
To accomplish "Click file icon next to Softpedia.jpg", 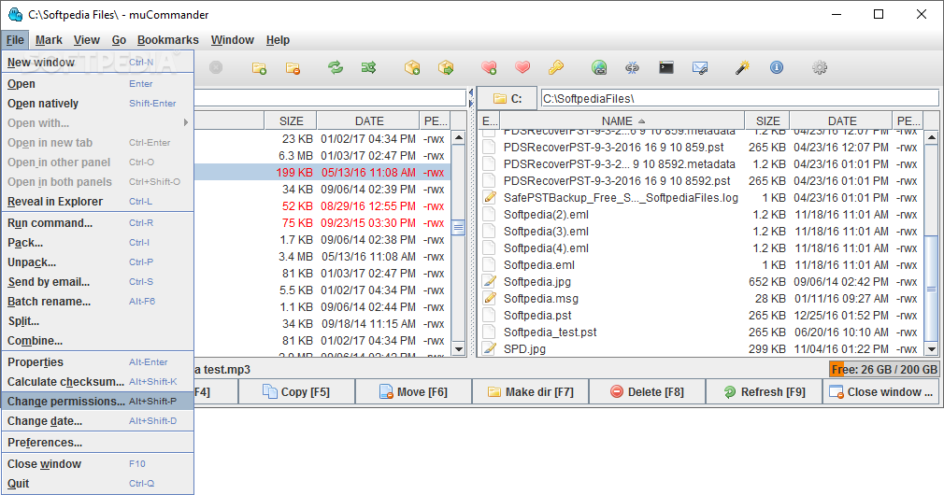I will tap(490, 281).
